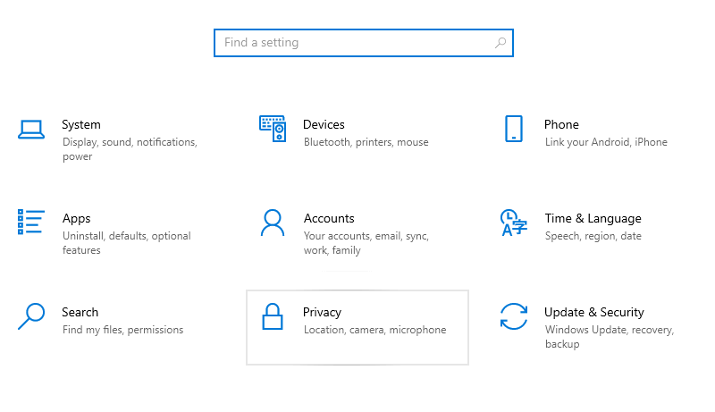Click the list icon for Apps
The width and height of the screenshot is (715, 412).
click(31, 222)
